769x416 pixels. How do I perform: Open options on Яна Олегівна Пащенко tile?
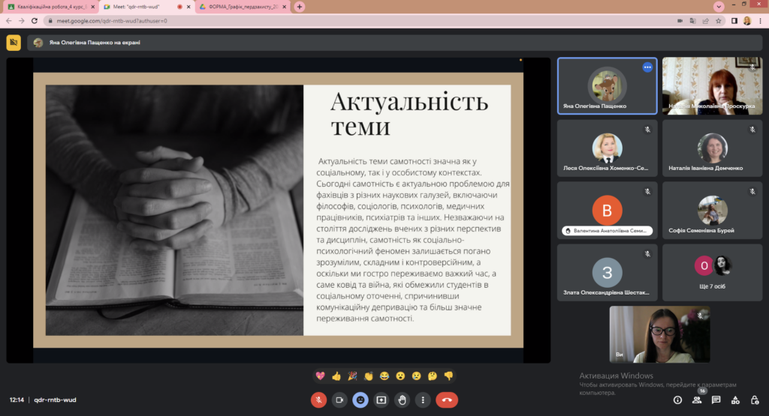coord(647,67)
